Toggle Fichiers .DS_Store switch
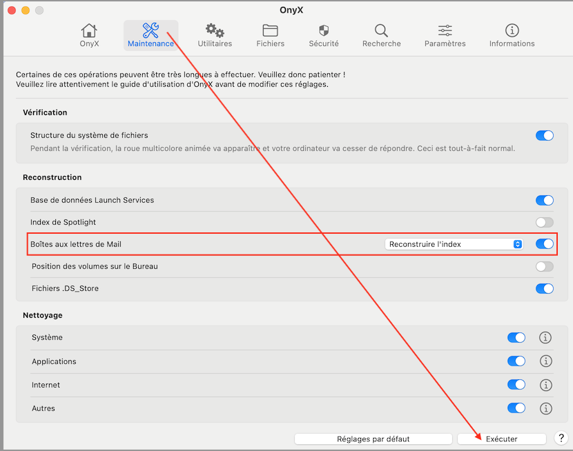 tap(545, 289)
